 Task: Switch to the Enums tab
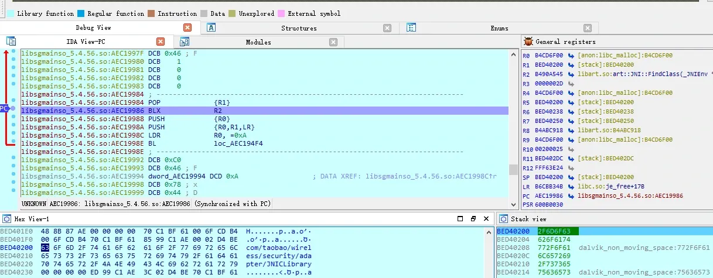(499, 28)
